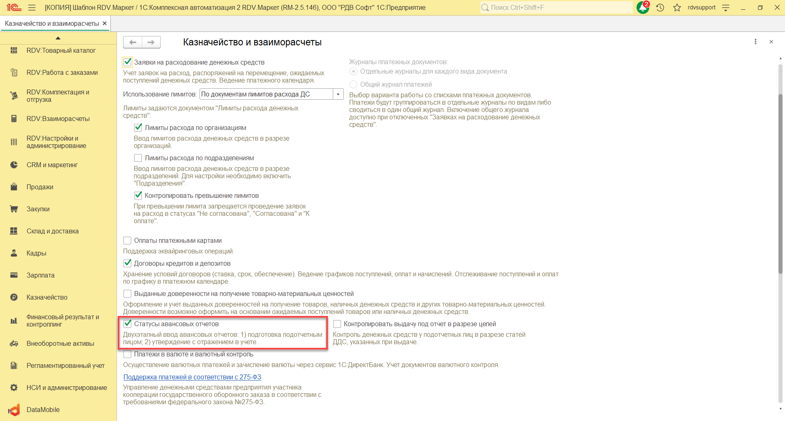This screenshot has width=785, height=421.
Task: Switch to Казначейство и взаиморасчеты tab
Action: pos(52,23)
